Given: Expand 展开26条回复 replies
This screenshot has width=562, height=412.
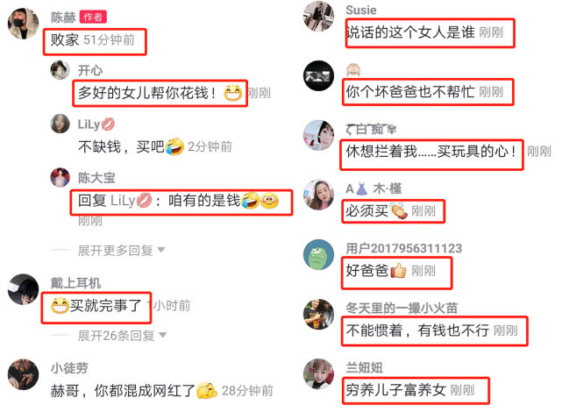Looking at the screenshot, I should pyautogui.click(x=122, y=336).
